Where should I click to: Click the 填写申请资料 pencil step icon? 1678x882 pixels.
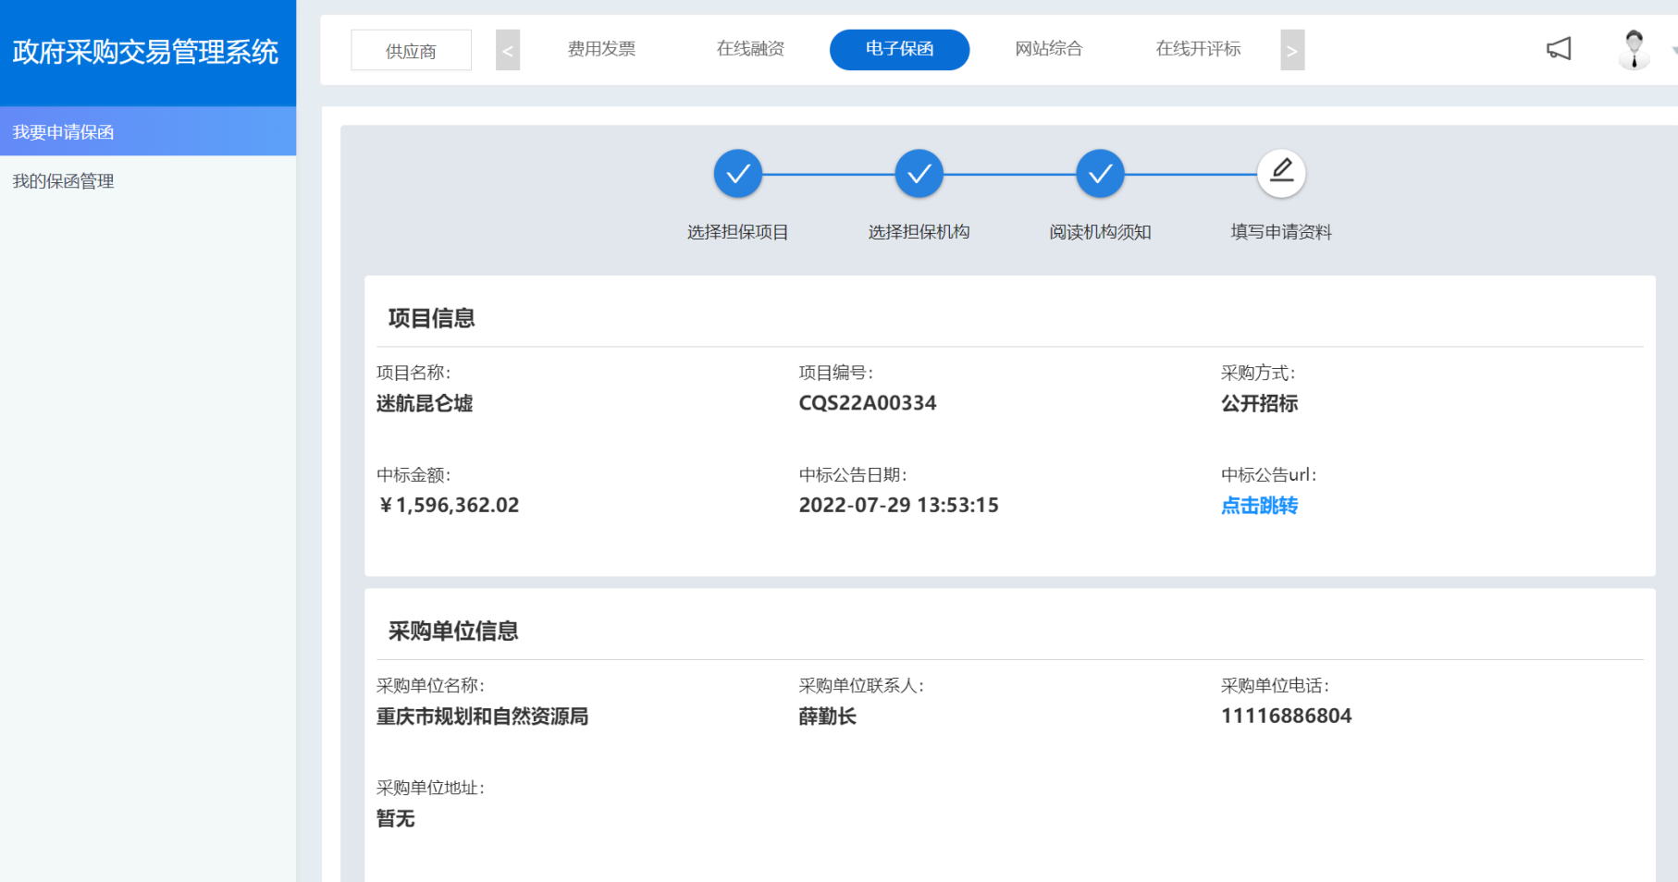pyautogui.click(x=1281, y=173)
